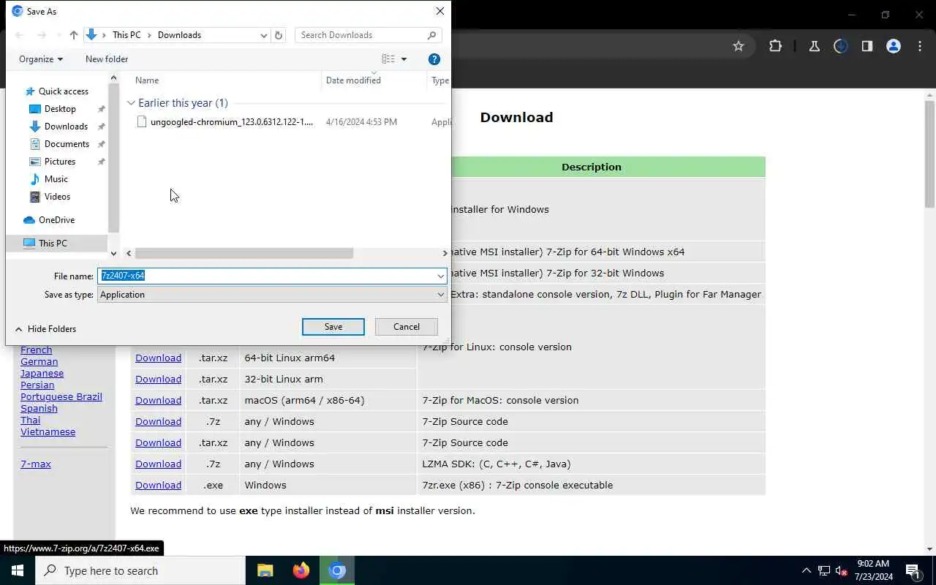The image size is (936, 585).
Task: Change view layout icon in dialog
Action: (388, 59)
